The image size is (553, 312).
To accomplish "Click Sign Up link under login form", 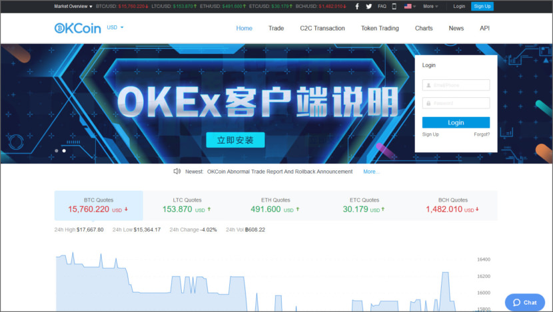I will click(430, 134).
